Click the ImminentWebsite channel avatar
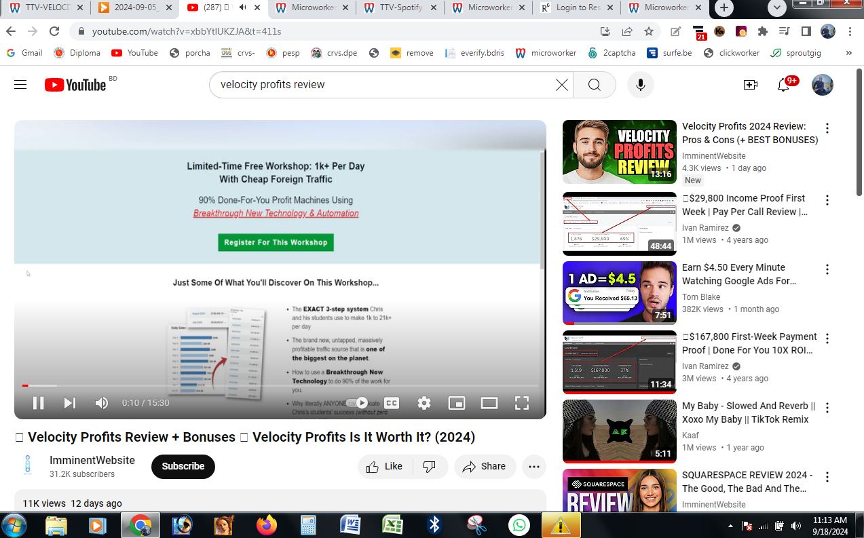 [28, 465]
